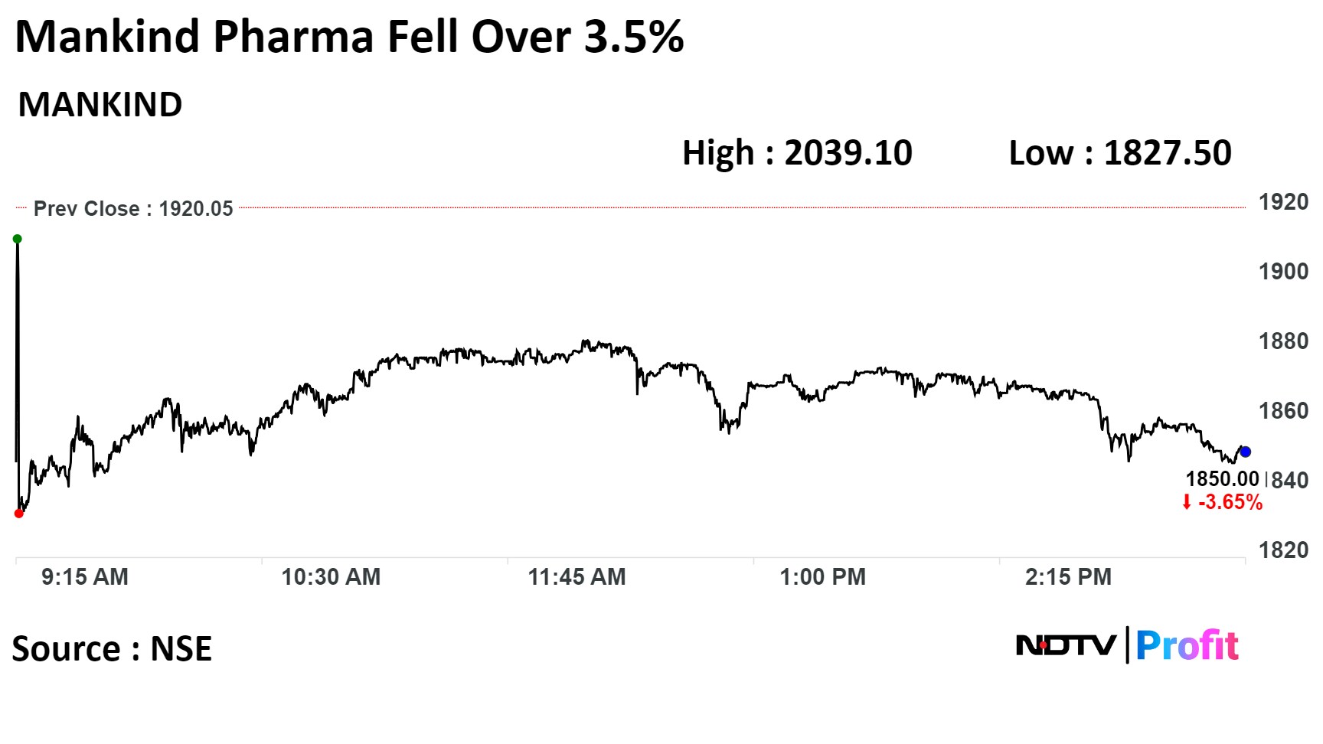Click the blue current price dot
The width and height of the screenshot is (1323, 744).
1245,452
